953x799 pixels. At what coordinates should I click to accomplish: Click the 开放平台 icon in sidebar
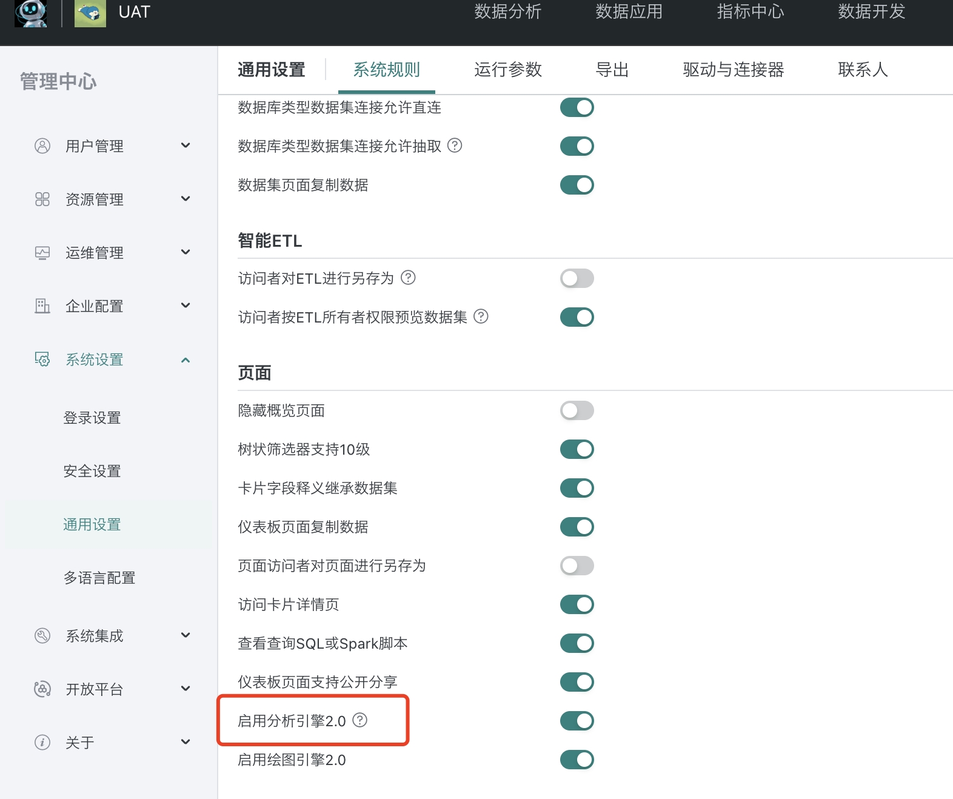(42, 689)
